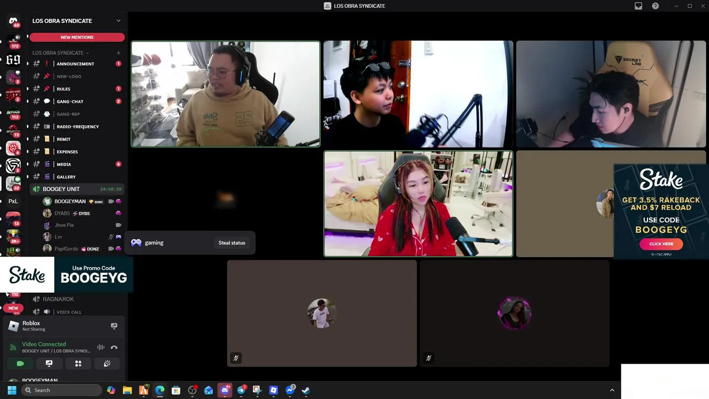Focus the video tile with Secretlab chair
The width and height of the screenshot is (709, 399).
611,94
